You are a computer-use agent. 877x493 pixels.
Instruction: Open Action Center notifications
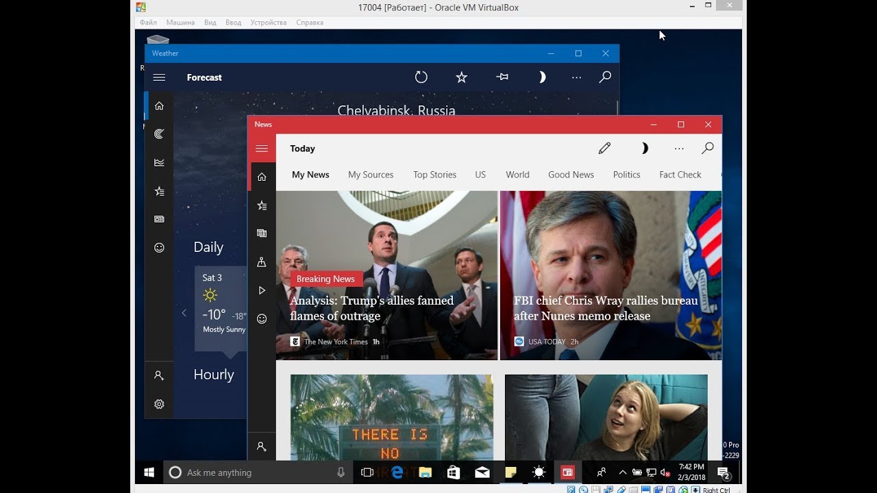(x=724, y=472)
